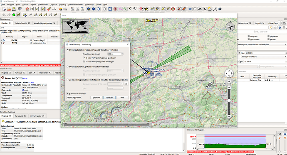Toggle the ILS display triangle icon

pos(120,9)
